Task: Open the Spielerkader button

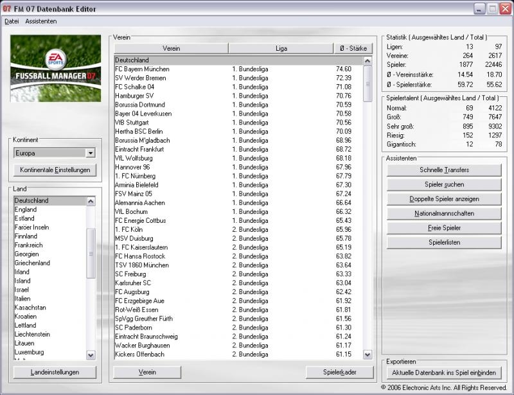Action: tap(339, 373)
